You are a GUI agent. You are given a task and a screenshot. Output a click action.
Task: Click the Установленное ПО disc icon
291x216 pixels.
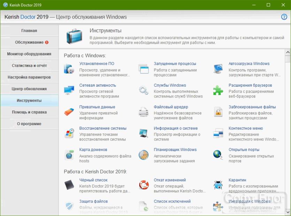(x=69, y=69)
